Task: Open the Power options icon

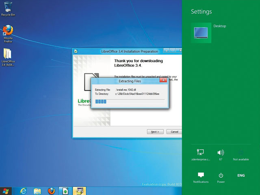Action: click(x=221, y=178)
